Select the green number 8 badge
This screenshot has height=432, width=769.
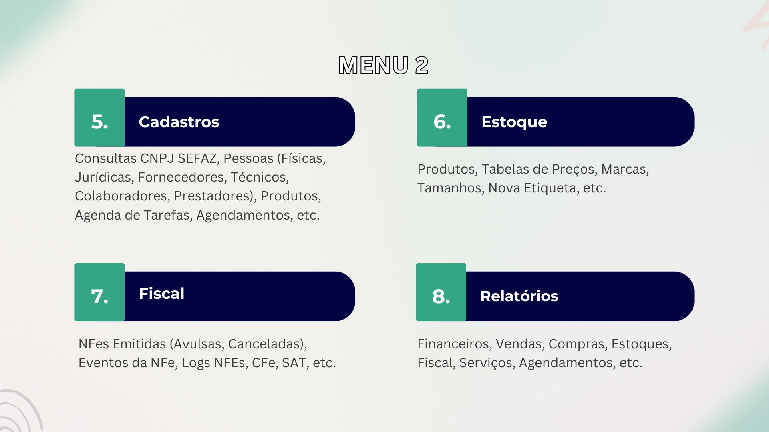pyautogui.click(x=441, y=292)
